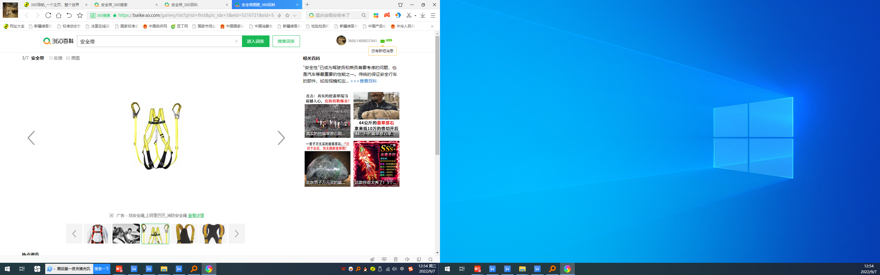Restore the closed tab with the undo arrow
The height and width of the screenshot is (275, 880).
pos(69,15)
